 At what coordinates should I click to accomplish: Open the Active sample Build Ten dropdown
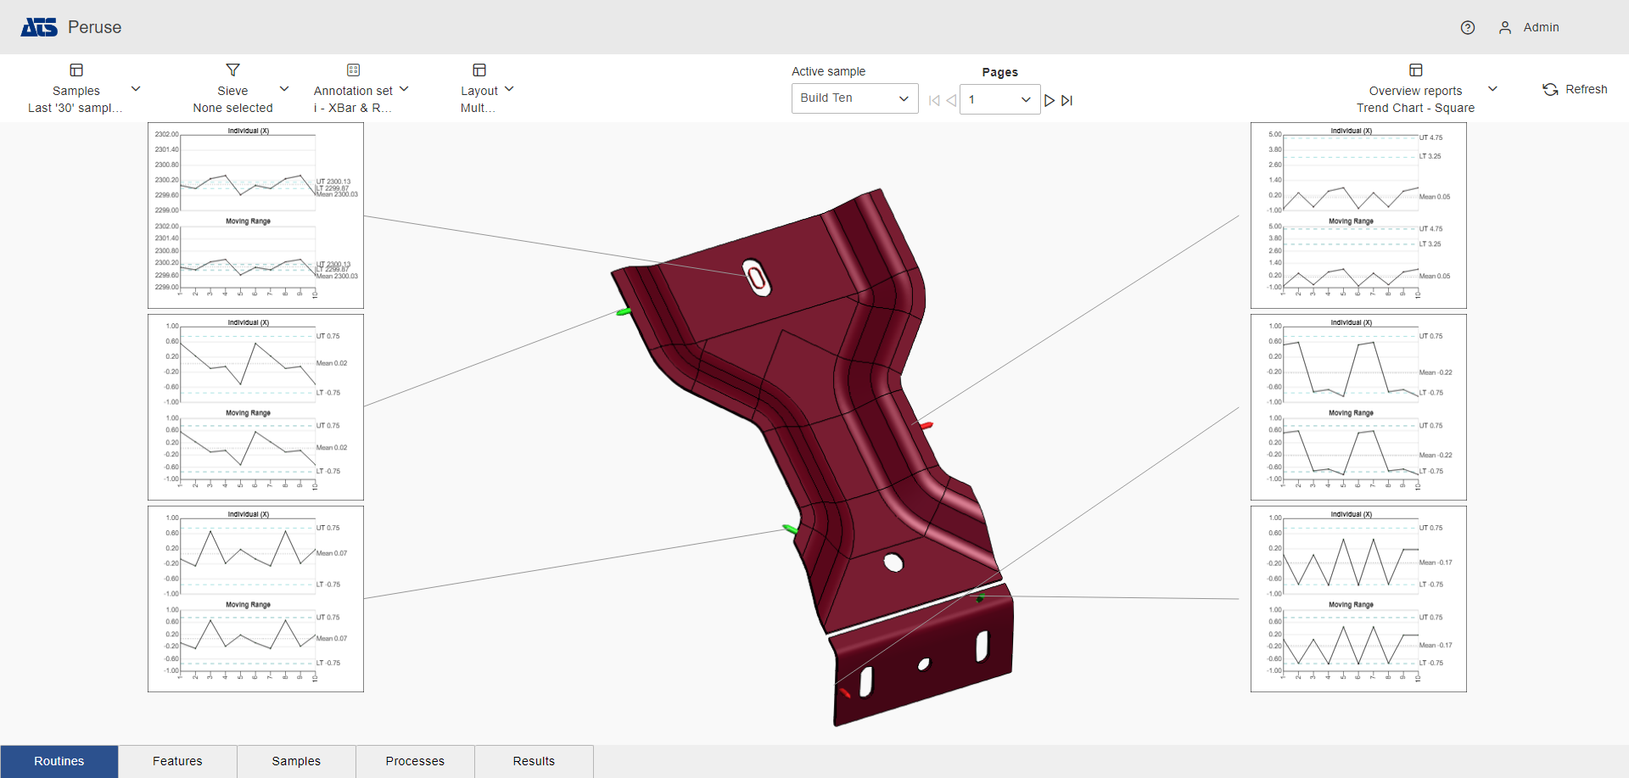pos(854,98)
